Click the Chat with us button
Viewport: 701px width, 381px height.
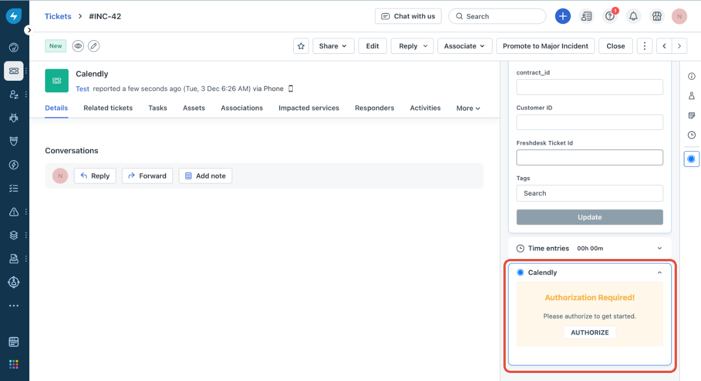[408, 16]
